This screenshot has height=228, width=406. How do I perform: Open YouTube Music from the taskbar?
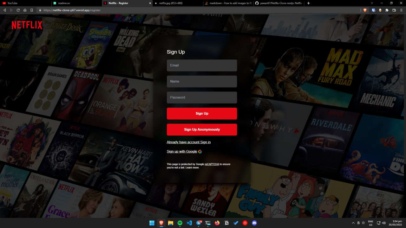coord(245,223)
